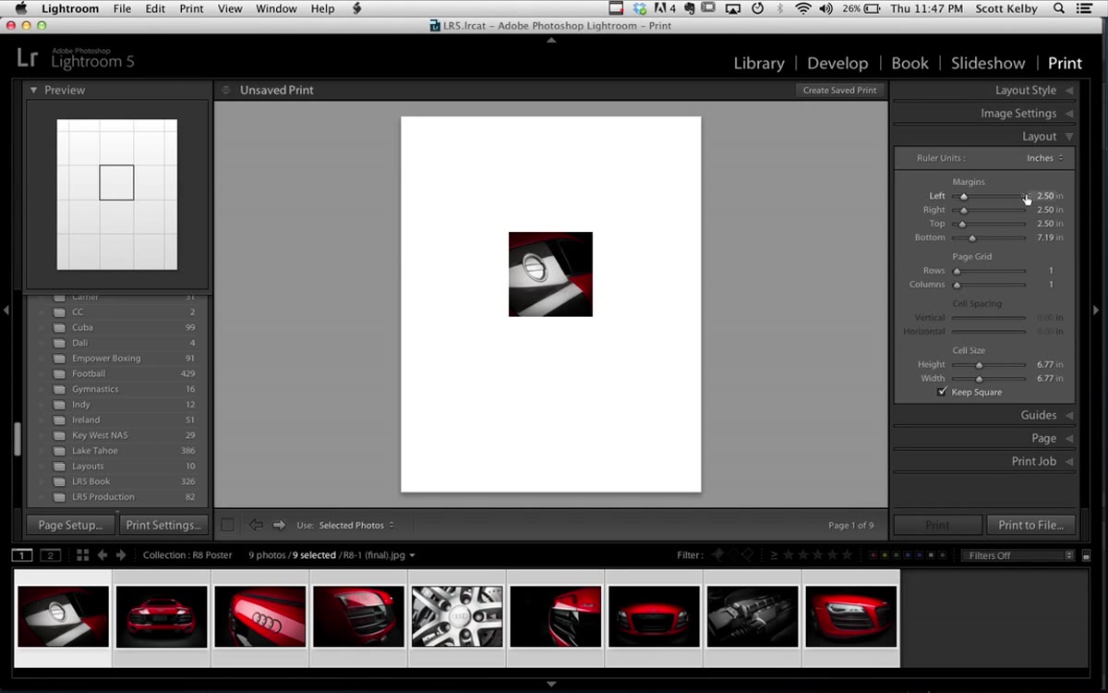The image size is (1108, 693).
Task: Collapse the Preview panel triangle
Action: coord(33,90)
